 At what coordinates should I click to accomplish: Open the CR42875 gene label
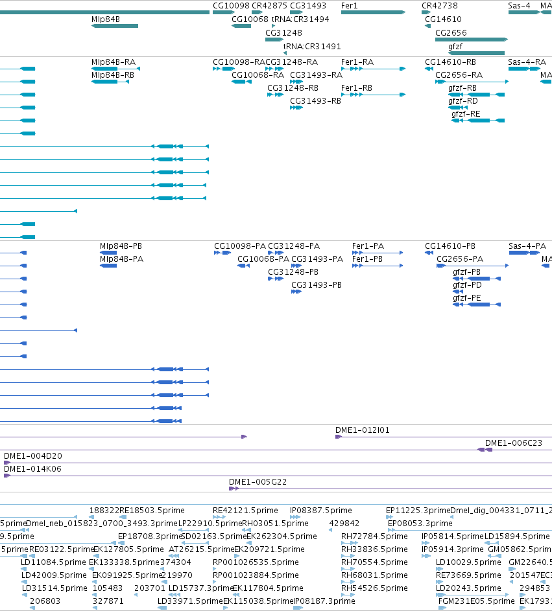pyautogui.click(x=269, y=5)
